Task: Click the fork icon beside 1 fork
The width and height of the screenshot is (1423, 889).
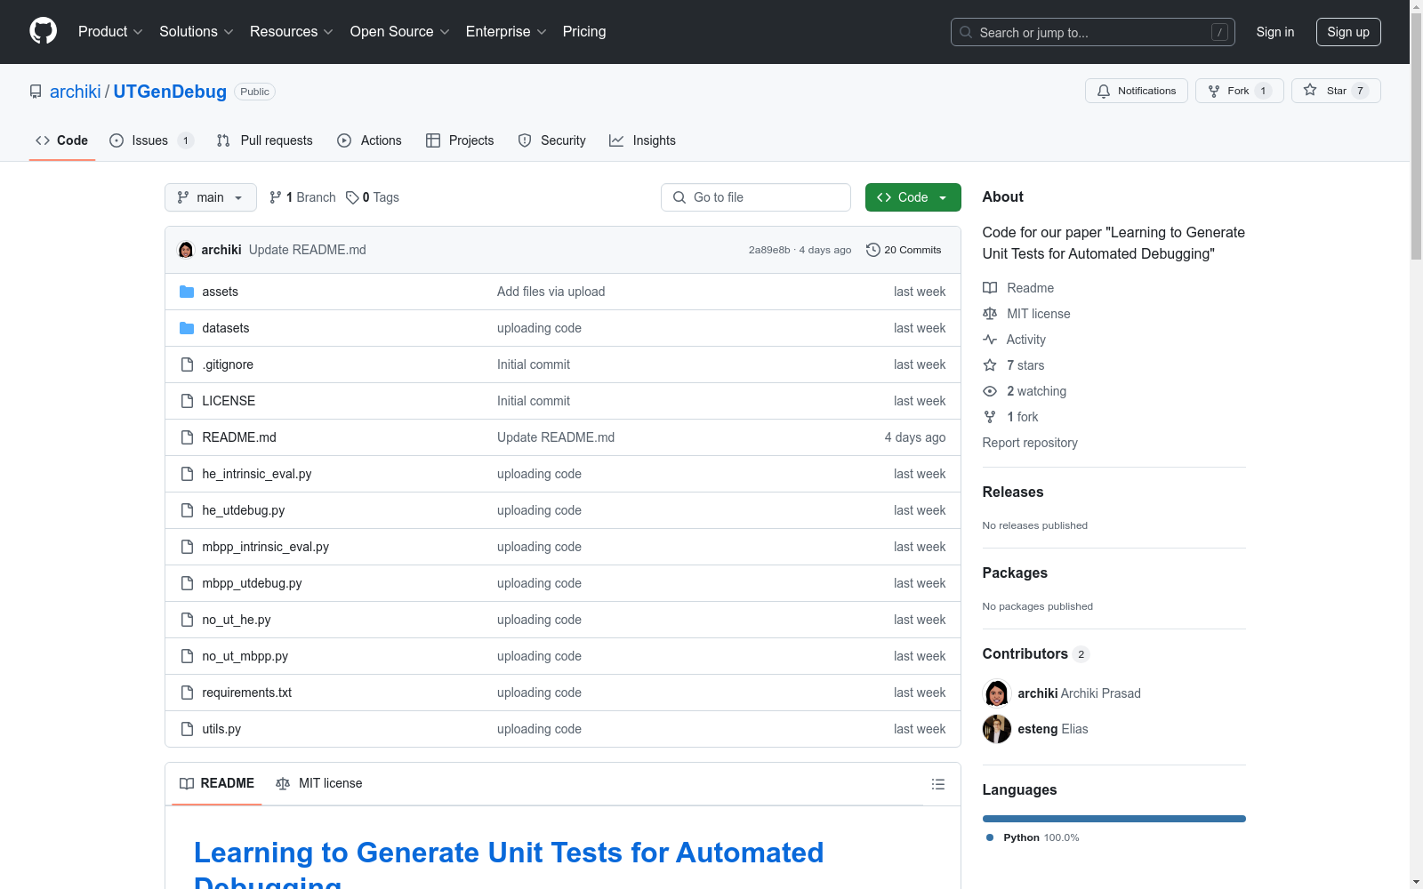Action: pos(990,417)
